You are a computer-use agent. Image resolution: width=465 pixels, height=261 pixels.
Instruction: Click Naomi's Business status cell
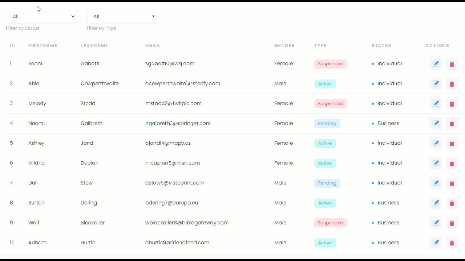[x=385, y=124]
